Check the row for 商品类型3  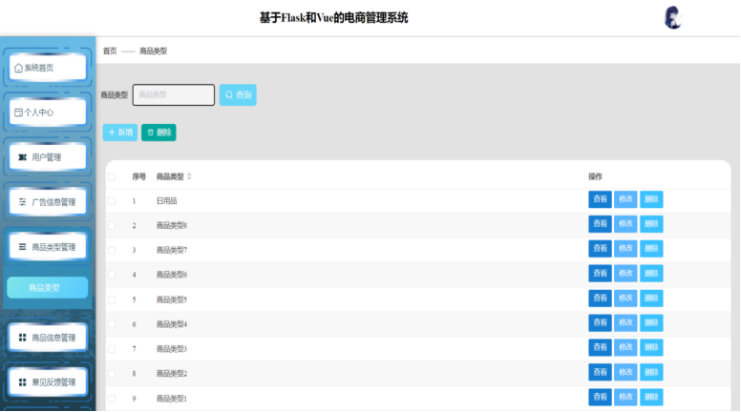[112, 349]
